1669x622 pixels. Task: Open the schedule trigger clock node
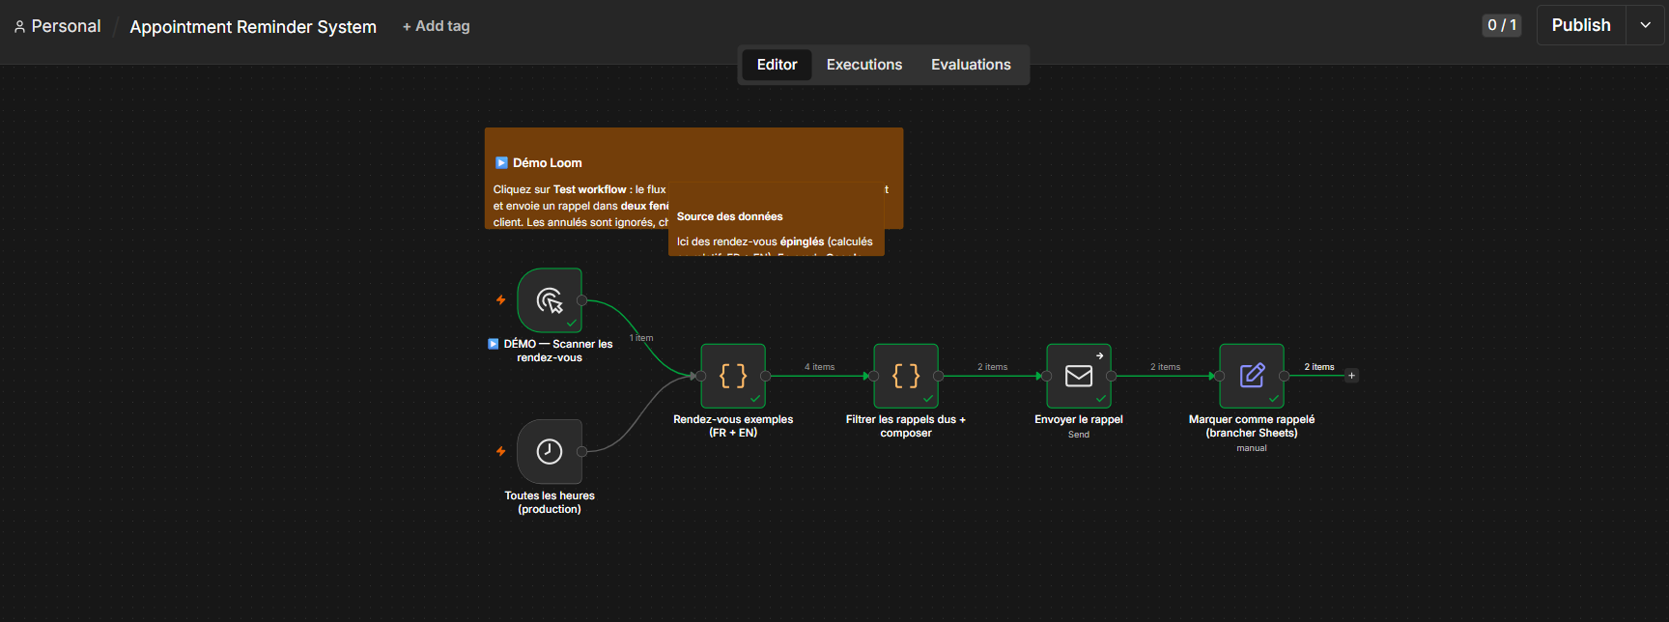click(550, 451)
